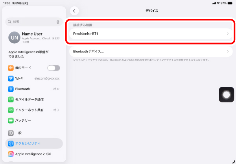The image size is (236, 165).
Task: Tap the Wi-Fi icon in sidebar
Action: pyautogui.click(x=11, y=78)
